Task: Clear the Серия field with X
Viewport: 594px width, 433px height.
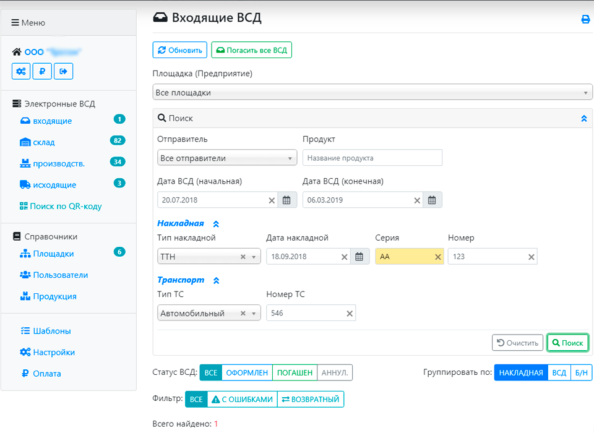Action: click(438, 257)
